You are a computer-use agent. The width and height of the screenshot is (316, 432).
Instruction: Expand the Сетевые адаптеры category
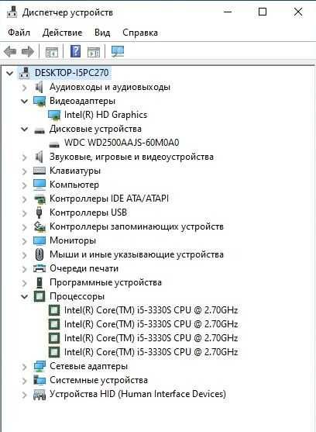(x=25, y=366)
